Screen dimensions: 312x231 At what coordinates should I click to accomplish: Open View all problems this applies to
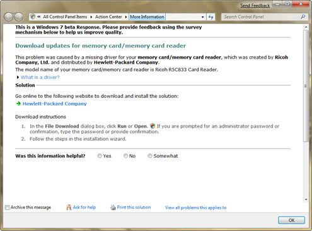click(x=196, y=208)
